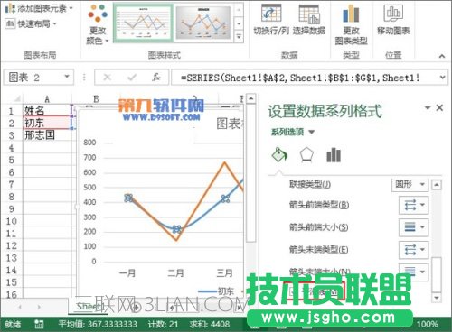This screenshot has height=332, width=452.
Task: Collapse the ribbon with the chevron
Action: 442,56
